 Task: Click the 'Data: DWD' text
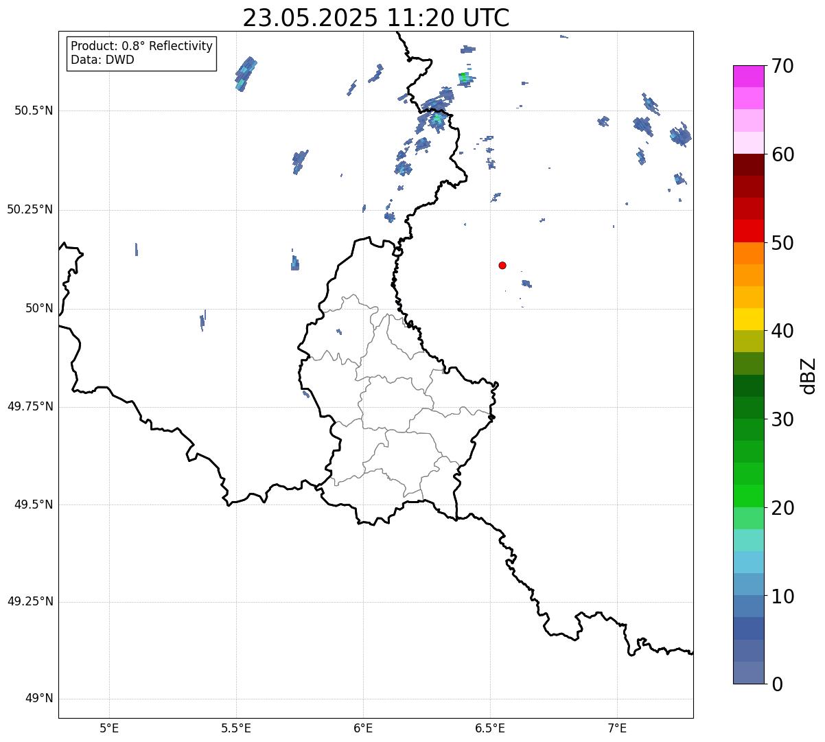102,60
